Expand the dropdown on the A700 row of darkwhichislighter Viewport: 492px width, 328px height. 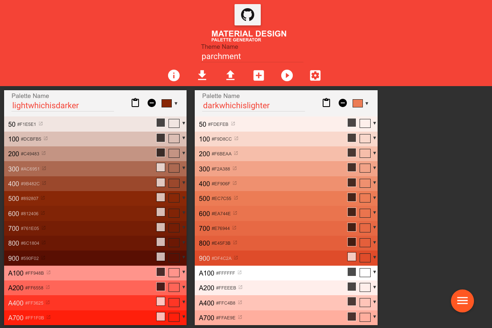(374, 317)
